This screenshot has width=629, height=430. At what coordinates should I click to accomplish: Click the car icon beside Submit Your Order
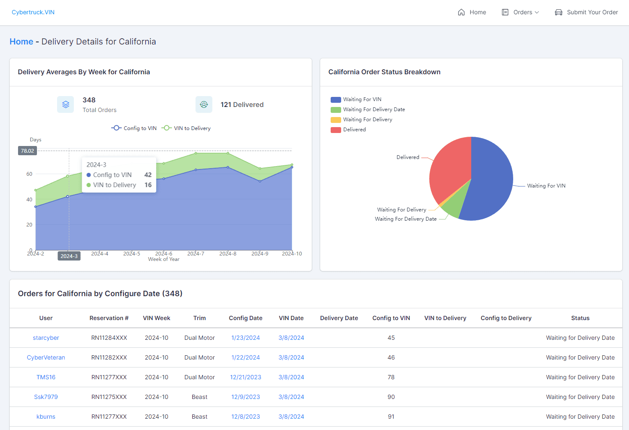559,12
